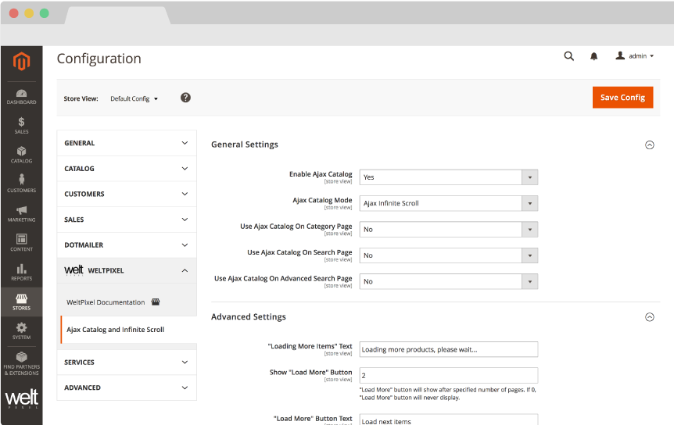This screenshot has width=674, height=425.
Task: Open the Catalog sidebar icon
Action: point(21,155)
